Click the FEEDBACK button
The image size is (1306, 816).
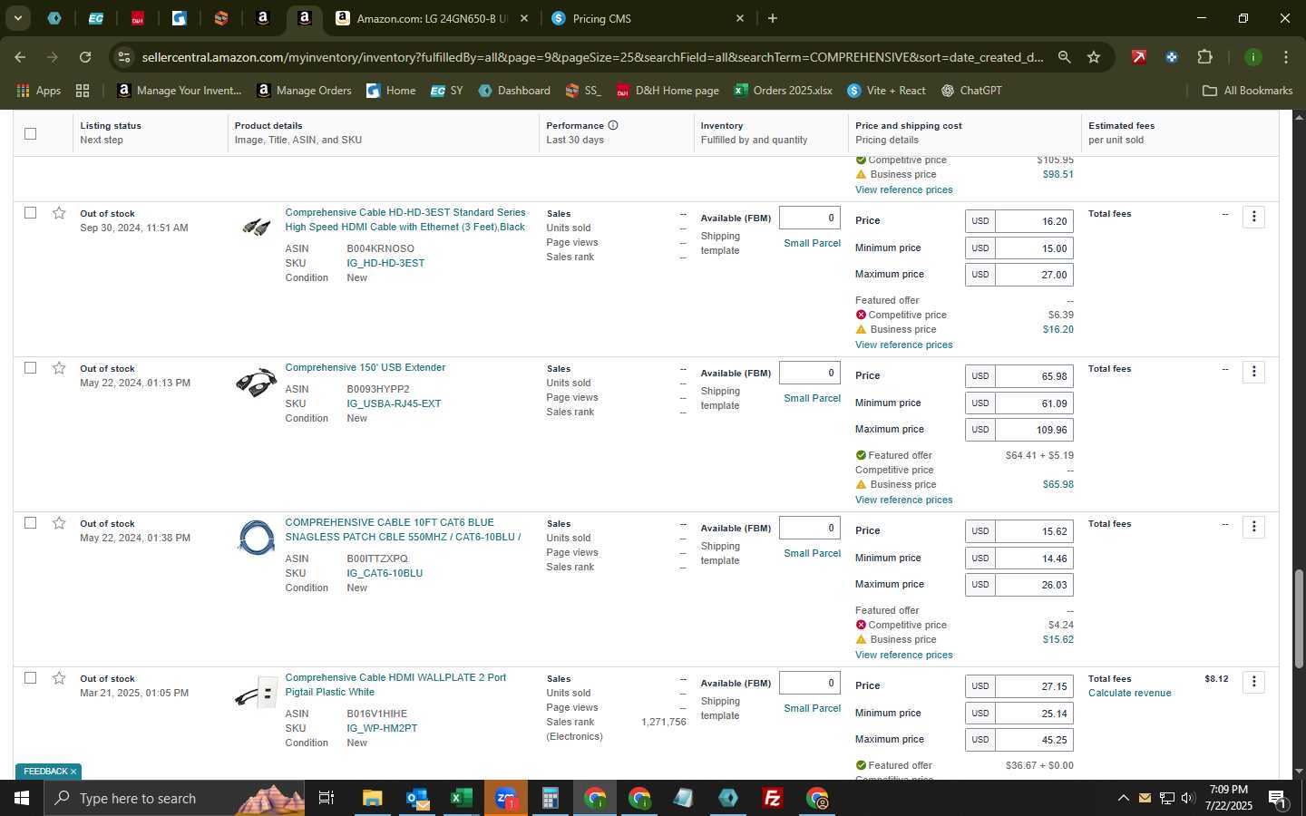click(45, 772)
